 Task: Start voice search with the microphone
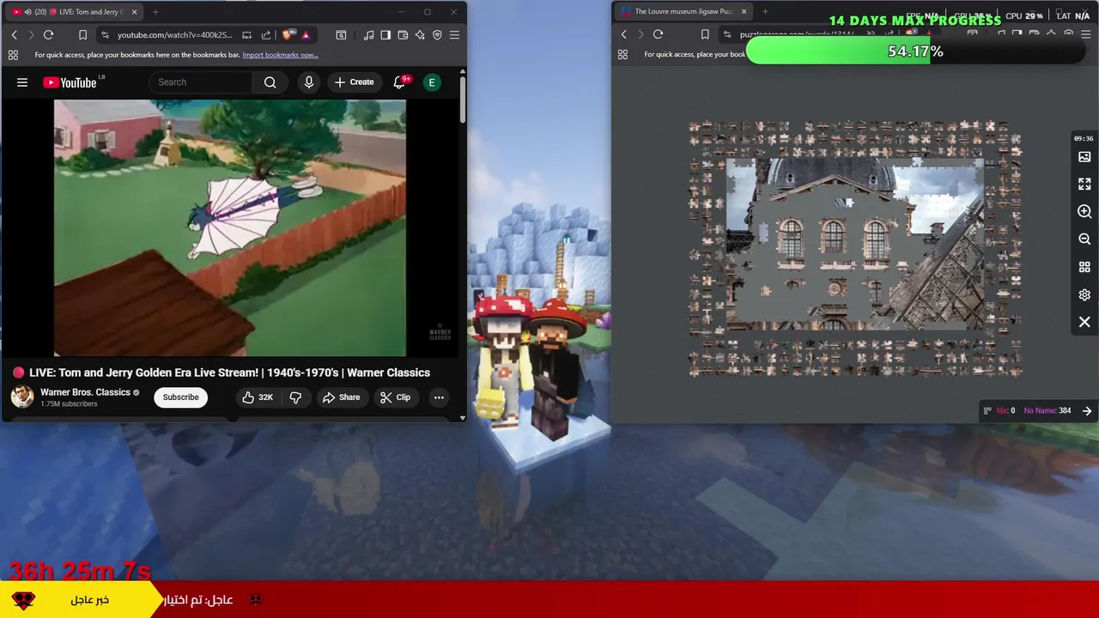point(309,82)
